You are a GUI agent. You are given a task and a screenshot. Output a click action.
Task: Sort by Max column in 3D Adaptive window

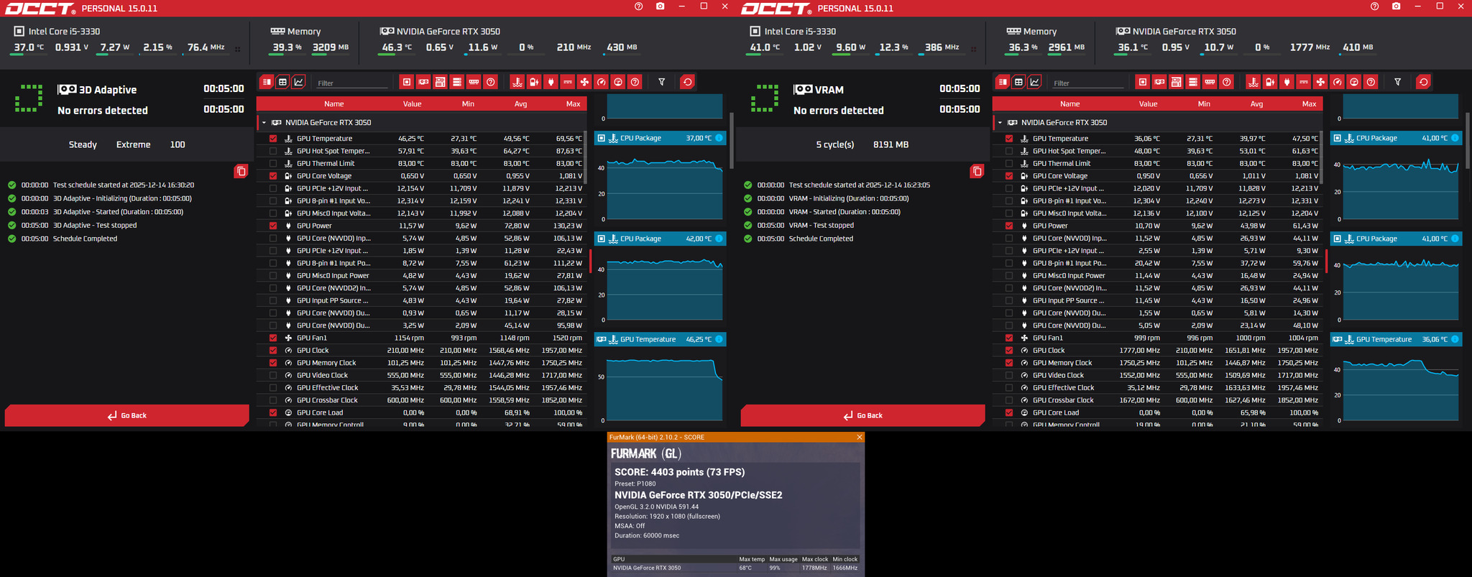point(573,104)
